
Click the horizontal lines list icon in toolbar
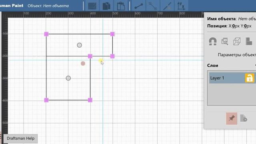(x=92, y=6)
